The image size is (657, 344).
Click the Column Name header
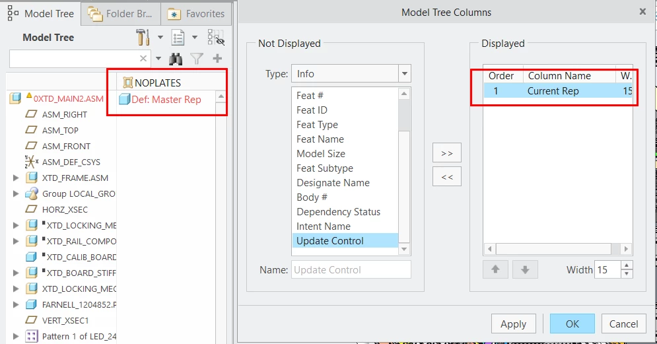(x=559, y=76)
